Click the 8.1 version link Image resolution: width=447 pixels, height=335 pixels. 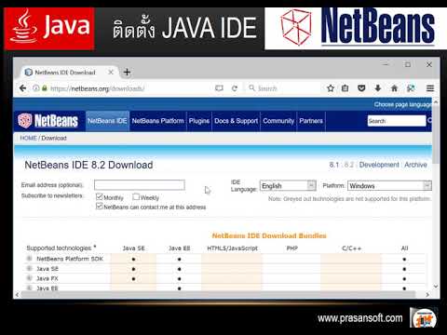pyautogui.click(x=334, y=165)
